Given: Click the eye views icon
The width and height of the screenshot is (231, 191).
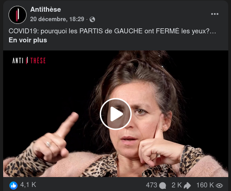Looking at the screenshot, I should [x=219, y=186].
